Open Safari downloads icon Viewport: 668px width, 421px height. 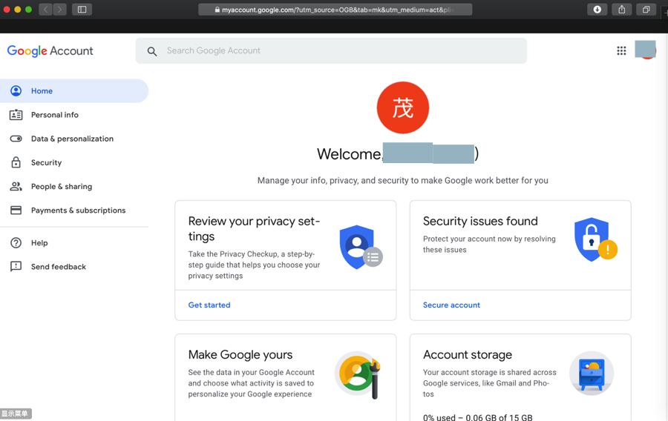click(597, 10)
